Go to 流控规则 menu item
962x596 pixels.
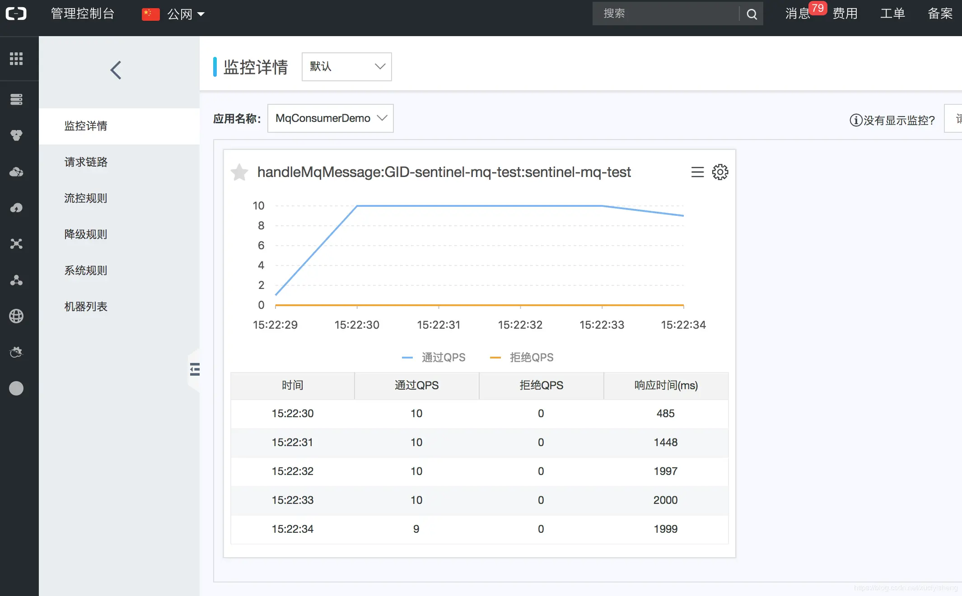coord(86,198)
